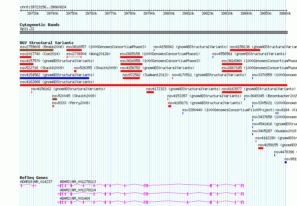297x206 pixels.
Task: Select variant nsv4157570 label
Action: tap(57, 61)
